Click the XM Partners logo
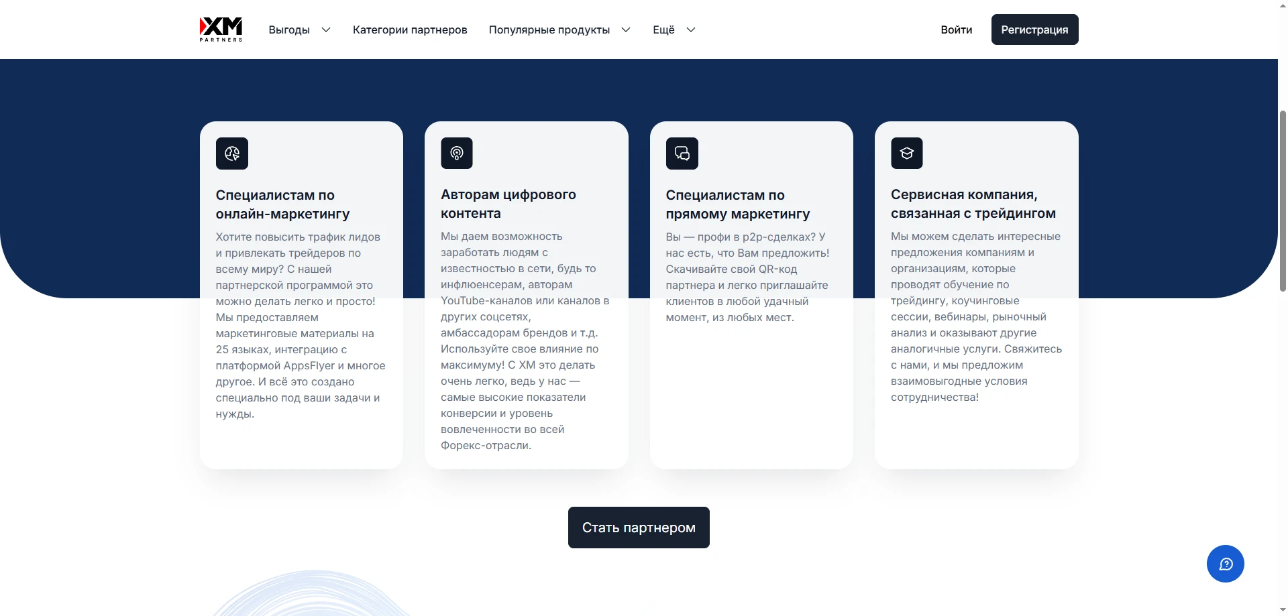This screenshot has width=1288, height=616. (x=221, y=29)
